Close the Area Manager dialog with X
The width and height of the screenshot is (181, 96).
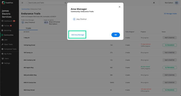tap(119, 7)
